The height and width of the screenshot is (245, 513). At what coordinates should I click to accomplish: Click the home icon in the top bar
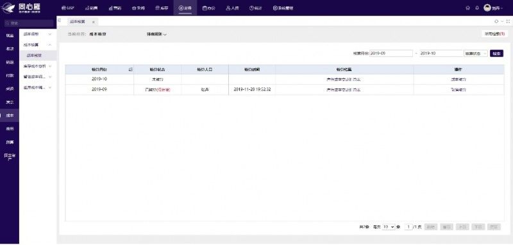tap(468, 8)
